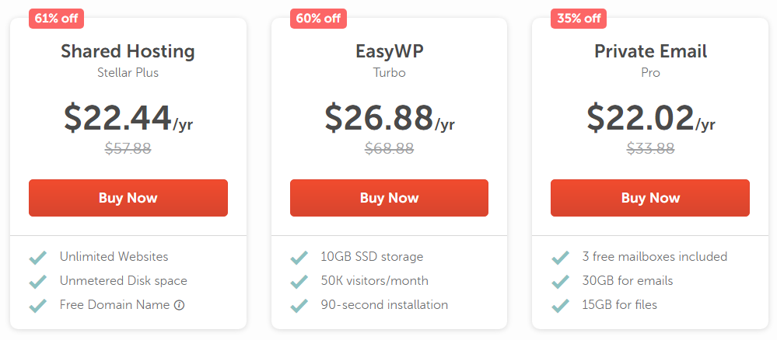
Task: Click the Free Domain Name feature text
Action: (114, 305)
